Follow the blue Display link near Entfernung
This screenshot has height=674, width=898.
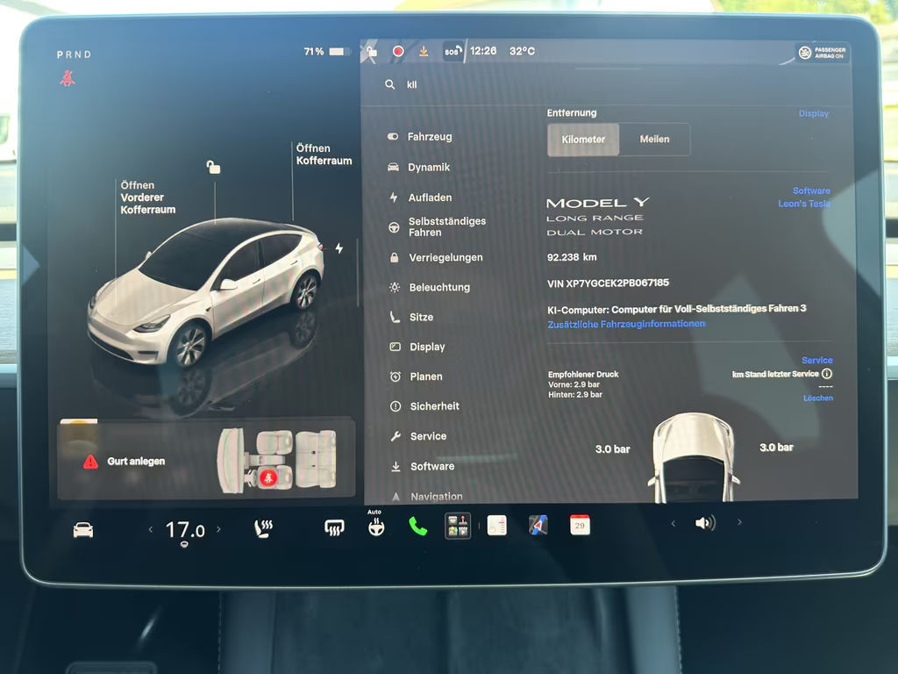tap(813, 114)
